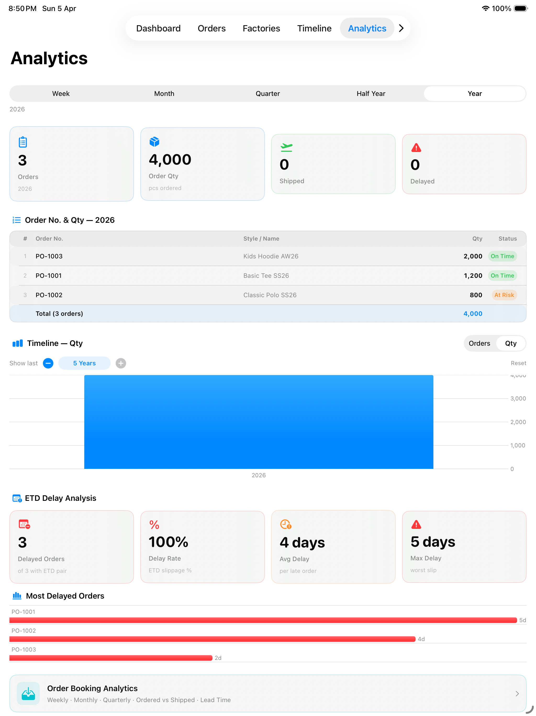Screen dimensions: 536x716
Task: Show more tabs with the chevron arrow
Action: pos(401,29)
